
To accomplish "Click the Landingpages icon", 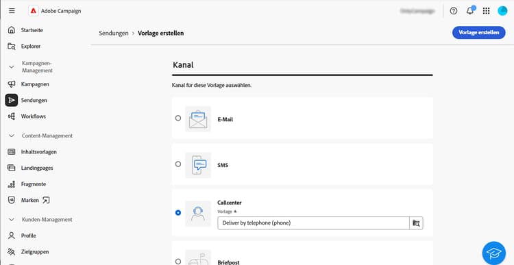I will click(12, 168).
